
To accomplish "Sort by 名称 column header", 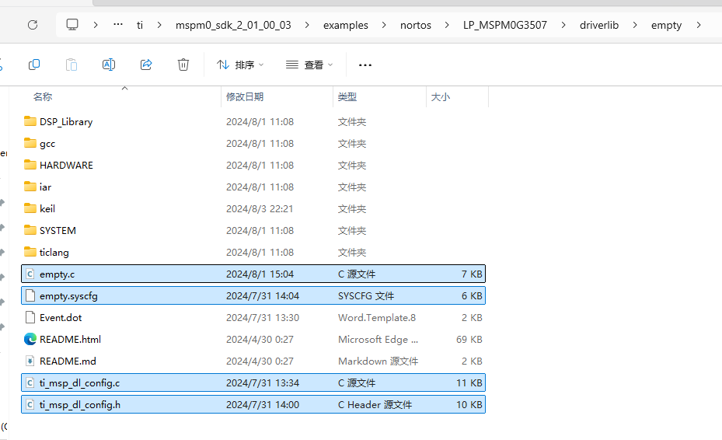I will 43,96.
